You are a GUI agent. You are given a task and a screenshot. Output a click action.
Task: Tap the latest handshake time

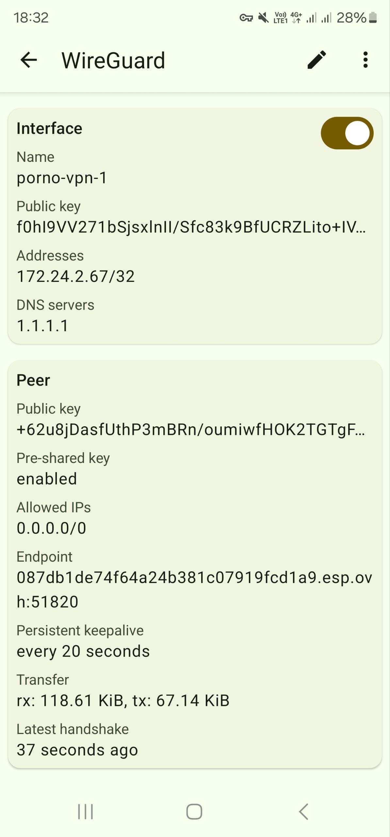pos(77,750)
